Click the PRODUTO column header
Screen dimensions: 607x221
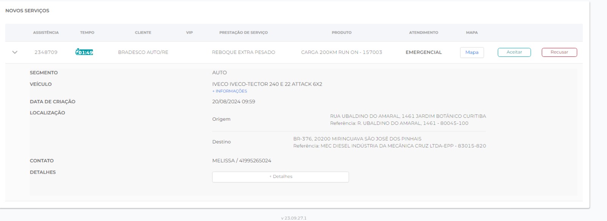341,33
